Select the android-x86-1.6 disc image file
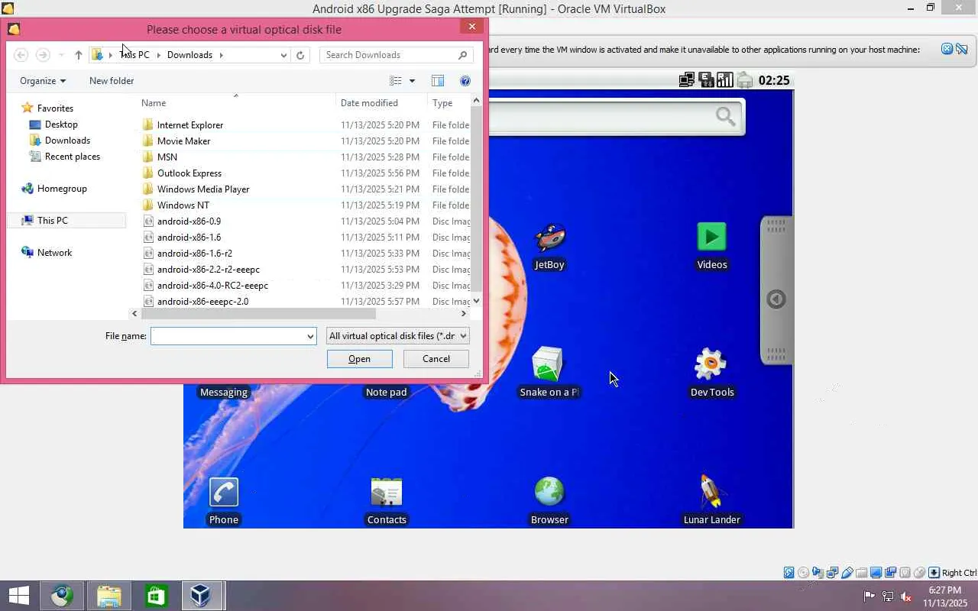This screenshot has height=611, width=978. pyautogui.click(x=189, y=238)
